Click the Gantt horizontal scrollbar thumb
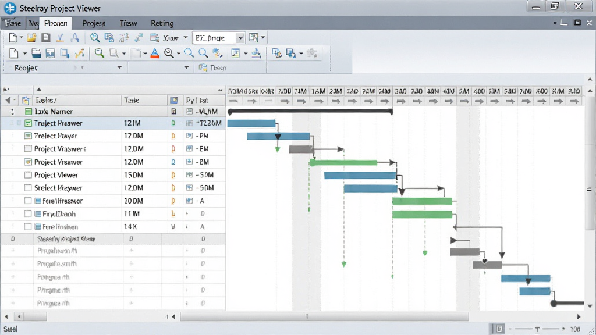This screenshot has height=335, width=596. click(x=324, y=316)
